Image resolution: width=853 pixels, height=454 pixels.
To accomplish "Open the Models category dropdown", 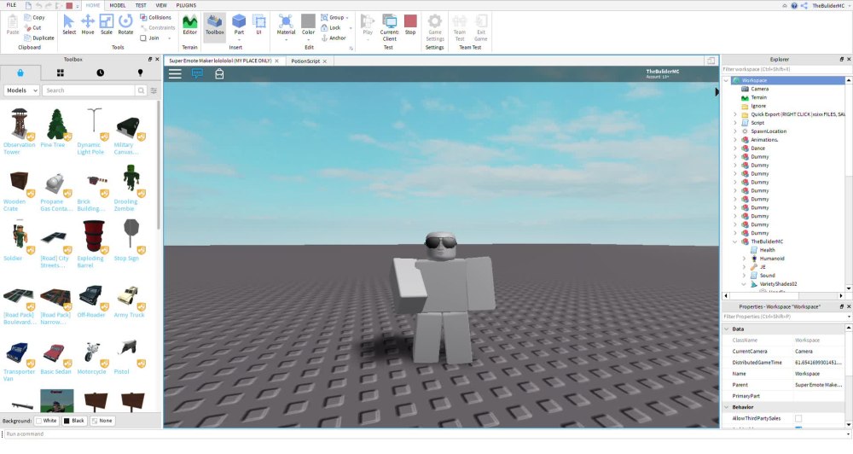I will point(21,90).
